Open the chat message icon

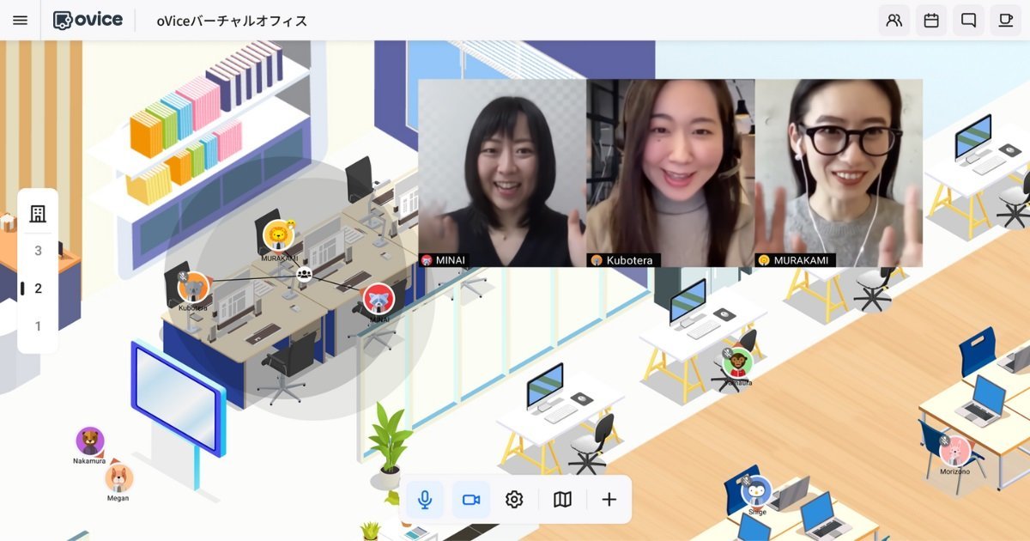pos(969,20)
